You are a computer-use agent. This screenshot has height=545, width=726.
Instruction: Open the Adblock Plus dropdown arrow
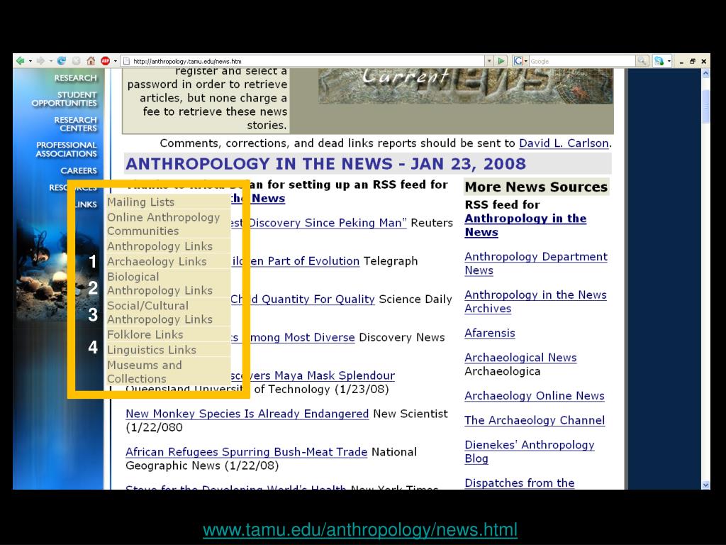click(x=116, y=61)
